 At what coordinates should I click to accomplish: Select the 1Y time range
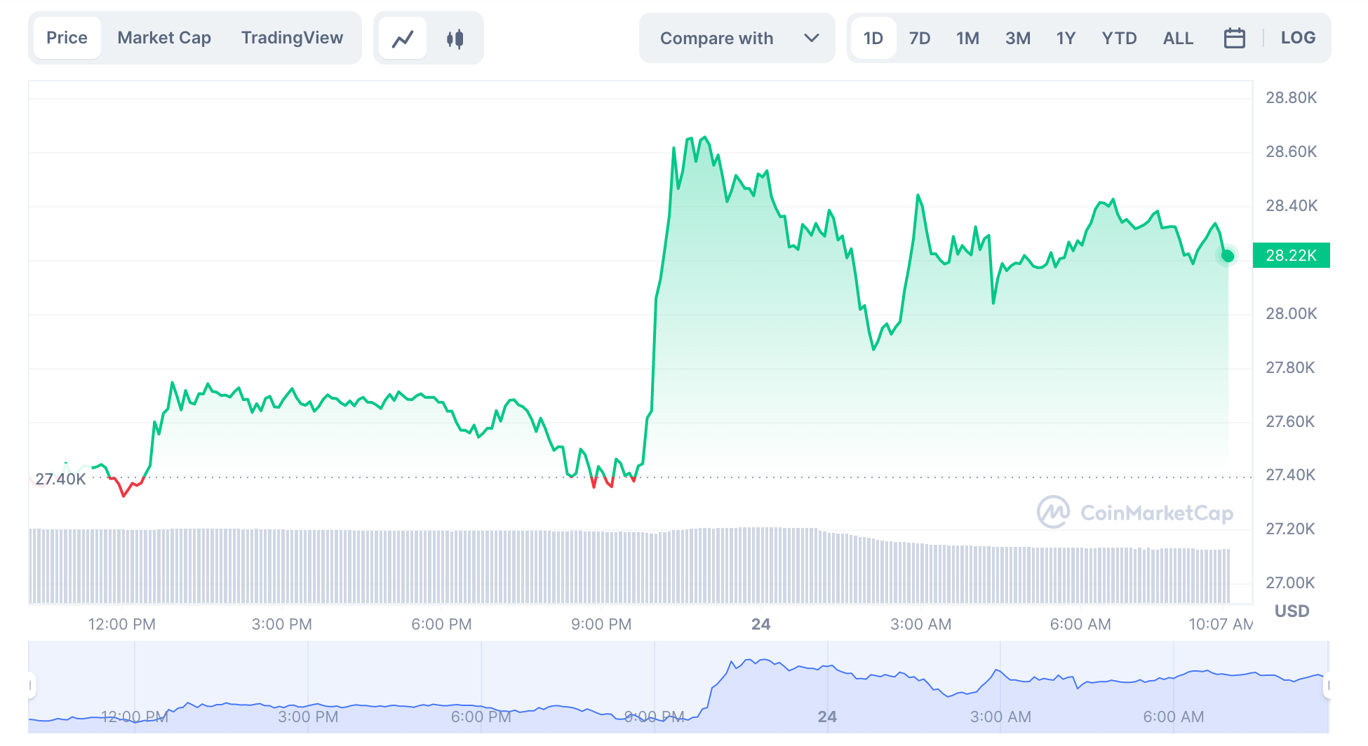[x=1066, y=38]
